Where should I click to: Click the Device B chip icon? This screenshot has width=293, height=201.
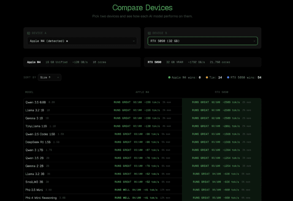tap(149, 33)
